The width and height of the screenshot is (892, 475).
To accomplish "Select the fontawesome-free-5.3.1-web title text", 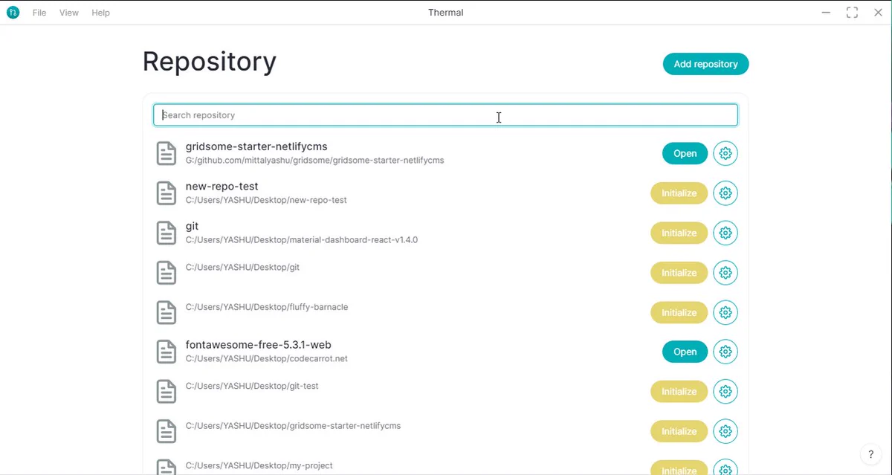I will pos(259,345).
